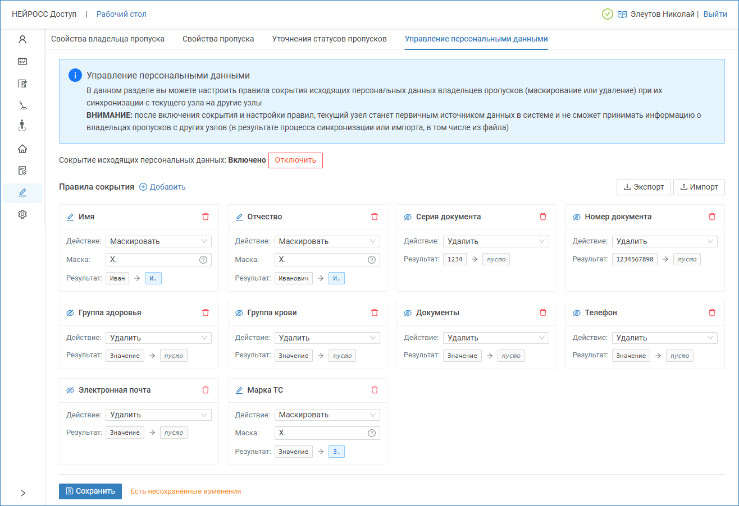Click the user profile sidebar icon

pyautogui.click(x=22, y=39)
